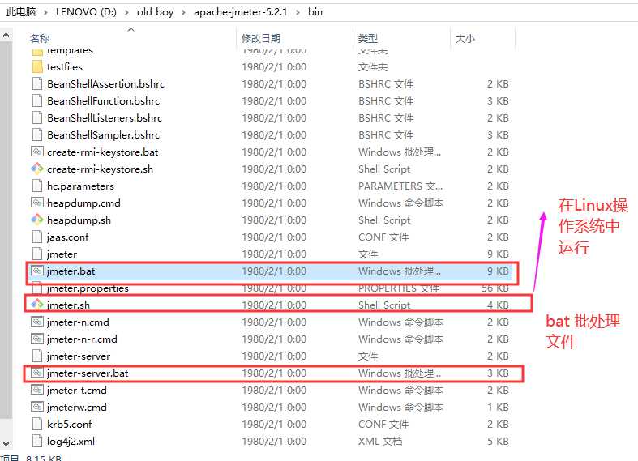Click the date cell of jmeter-n.cmd
The width and height of the screenshot is (638, 461).
point(274,322)
